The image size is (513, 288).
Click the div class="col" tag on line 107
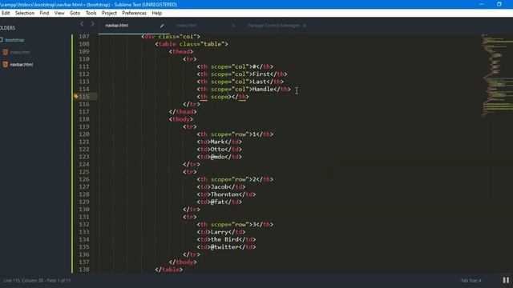(171, 37)
